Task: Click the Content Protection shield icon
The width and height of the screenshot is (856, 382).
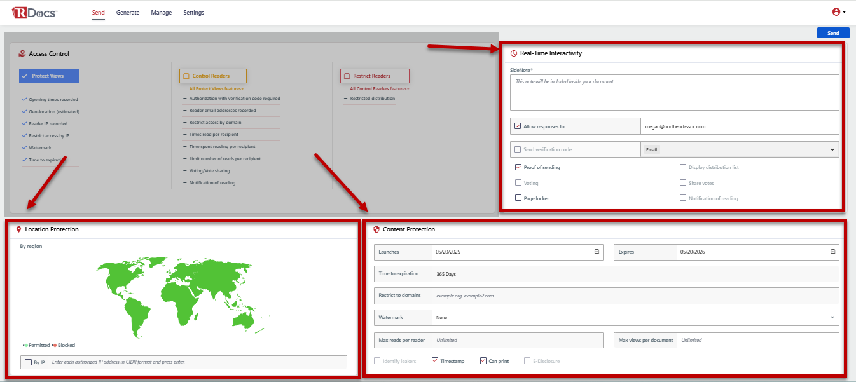Action: (376, 229)
